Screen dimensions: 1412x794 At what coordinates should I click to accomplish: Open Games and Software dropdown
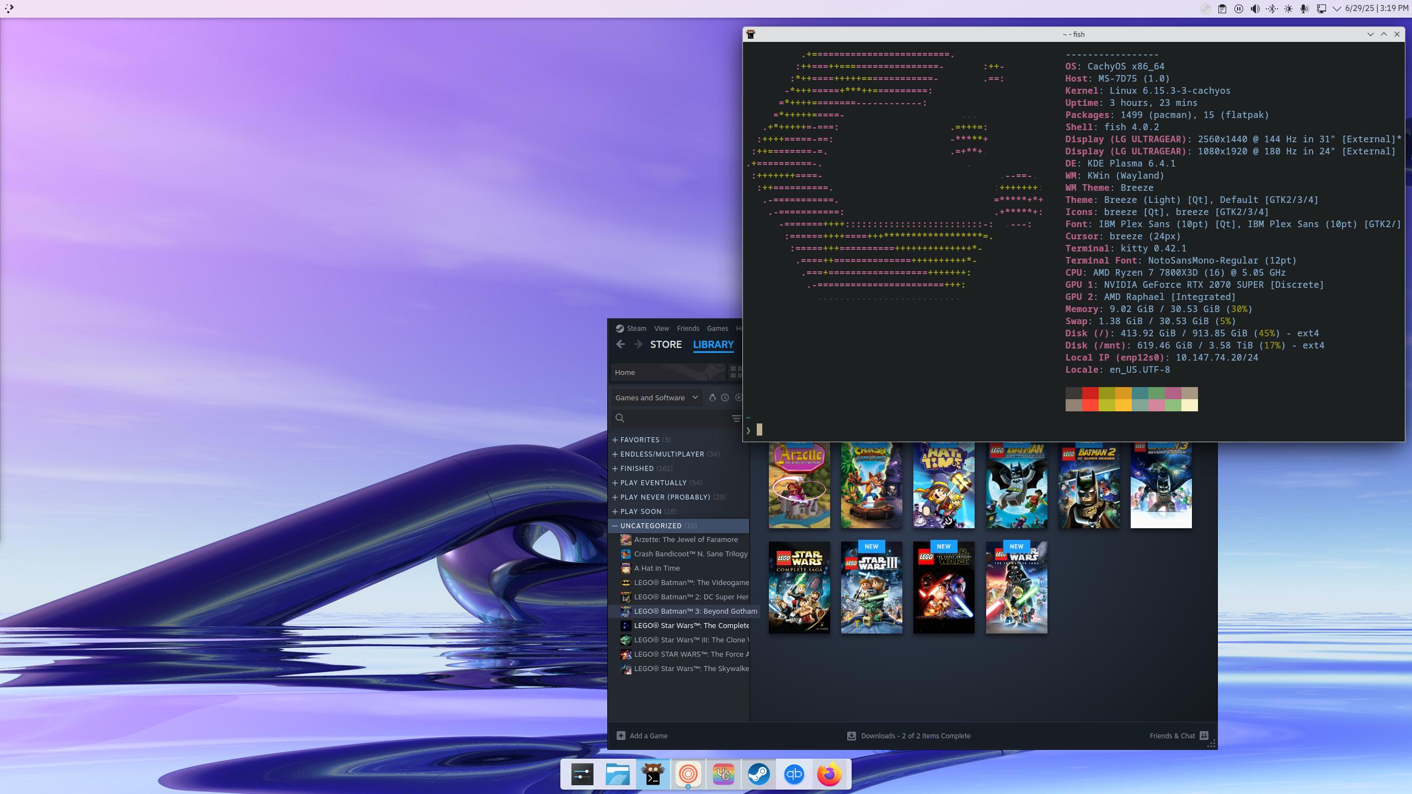[x=656, y=398]
